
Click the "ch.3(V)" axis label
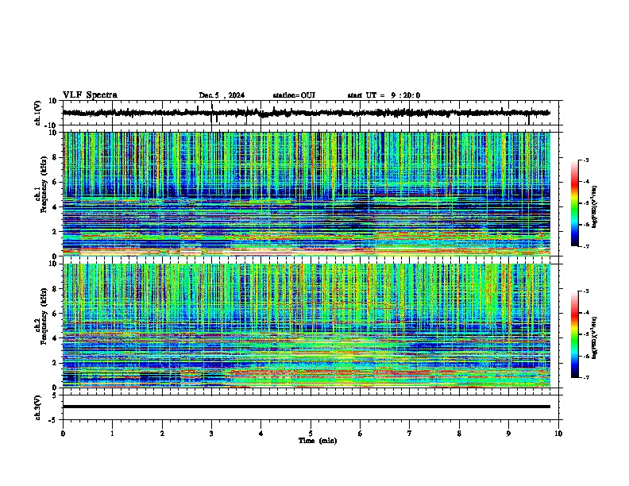(38, 408)
